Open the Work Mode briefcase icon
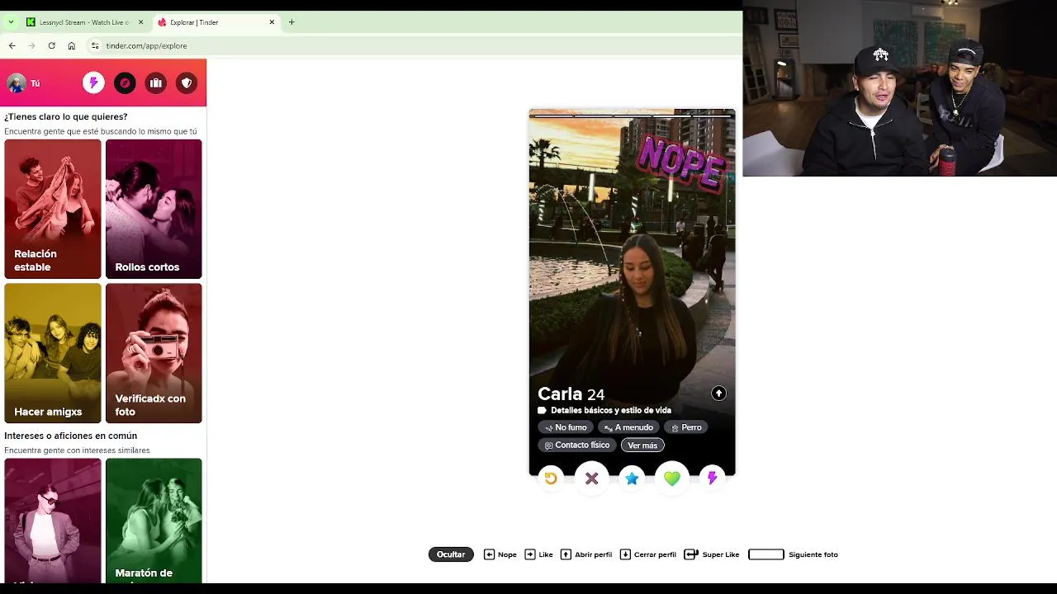The width and height of the screenshot is (1057, 594). pyautogui.click(x=155, y=82)
